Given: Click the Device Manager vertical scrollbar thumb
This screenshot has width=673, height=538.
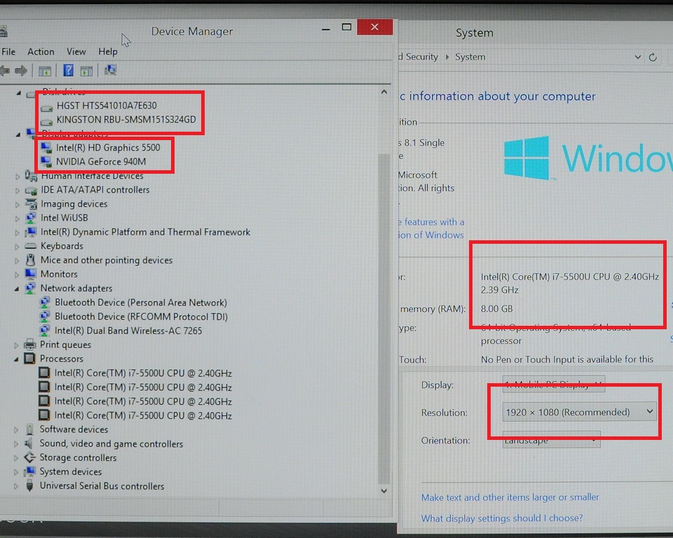Looking at the screenshot, I should 384,317.
